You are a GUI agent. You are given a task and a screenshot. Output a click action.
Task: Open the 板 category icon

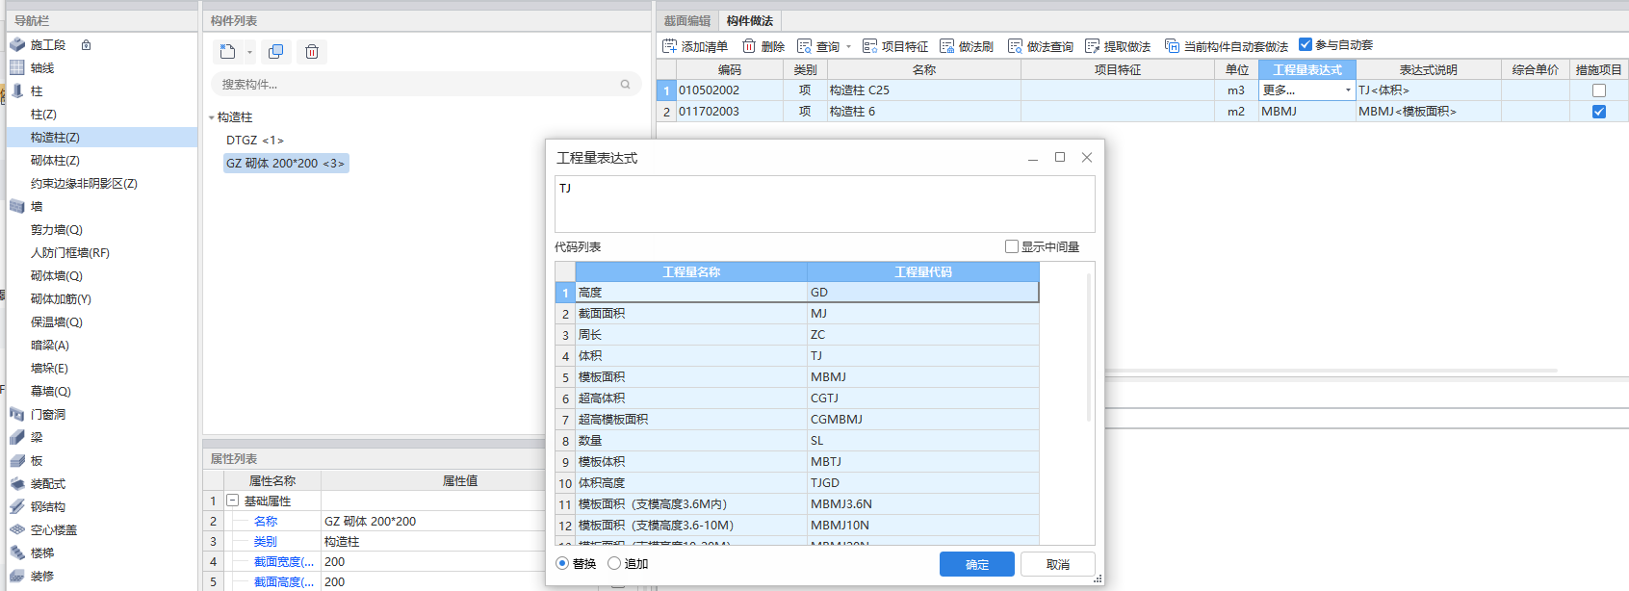(17, 460)
